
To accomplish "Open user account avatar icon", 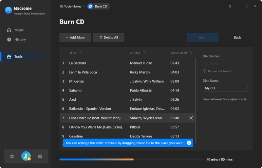I will coord(26,156).
